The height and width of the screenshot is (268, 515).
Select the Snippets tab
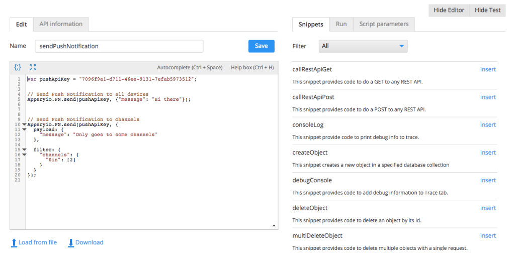[311, 24]
